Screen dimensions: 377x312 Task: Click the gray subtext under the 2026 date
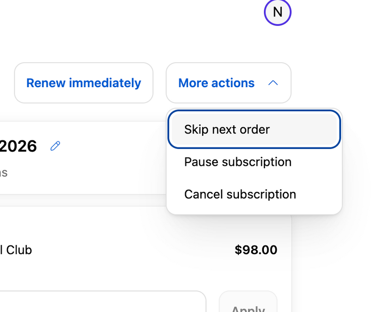coord(4,173)
